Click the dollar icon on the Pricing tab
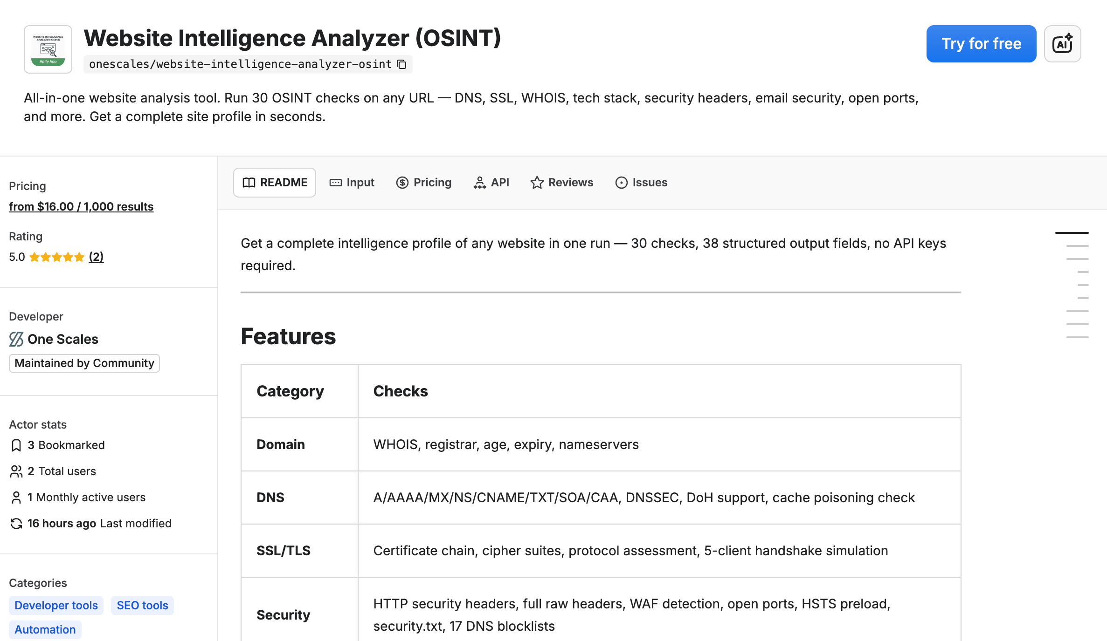Screen dimensions: 1107x641 402,182
